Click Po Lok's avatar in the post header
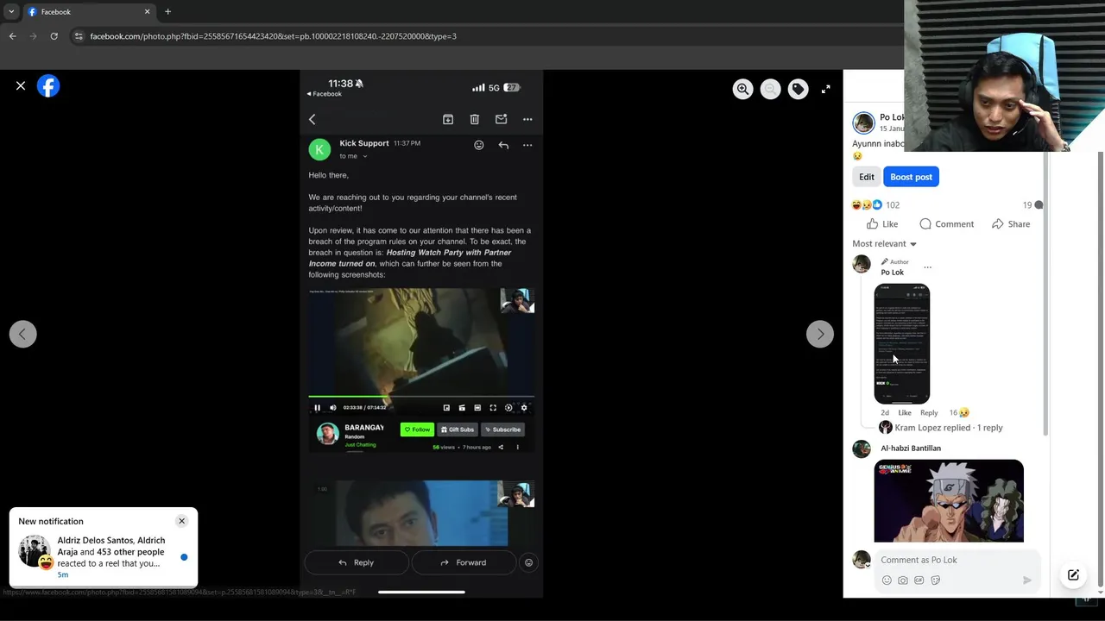This screenshot has width=1105, height=621. coord(863,122)
